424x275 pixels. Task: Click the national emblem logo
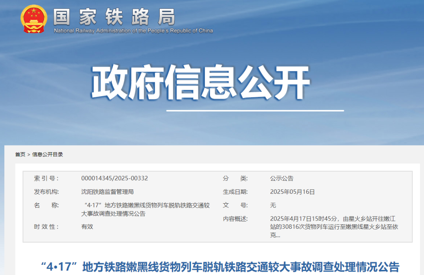(34, 20)
